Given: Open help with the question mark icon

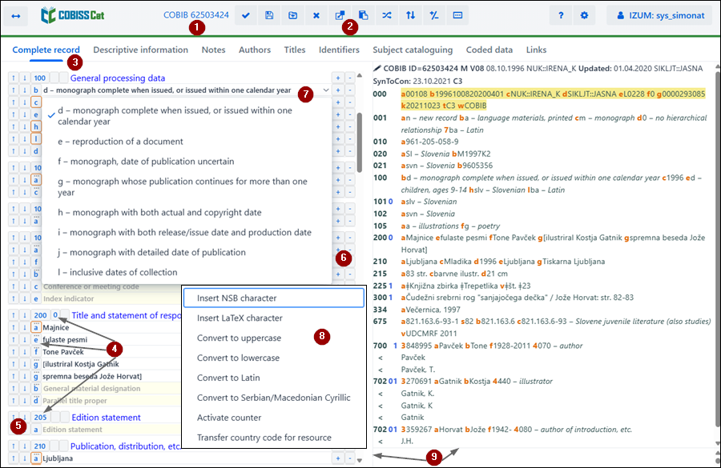Looking at the screenshot, I should coord(561,16).
